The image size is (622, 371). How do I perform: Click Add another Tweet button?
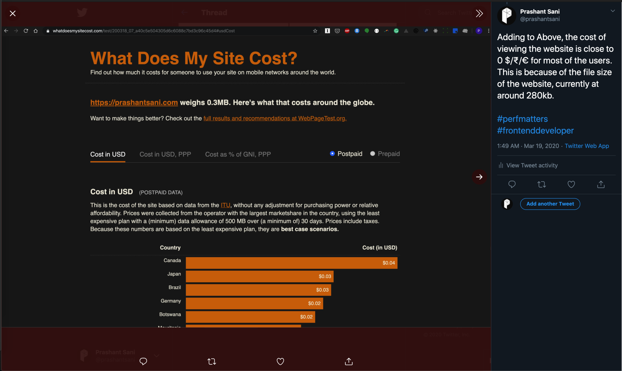[550, 204]
